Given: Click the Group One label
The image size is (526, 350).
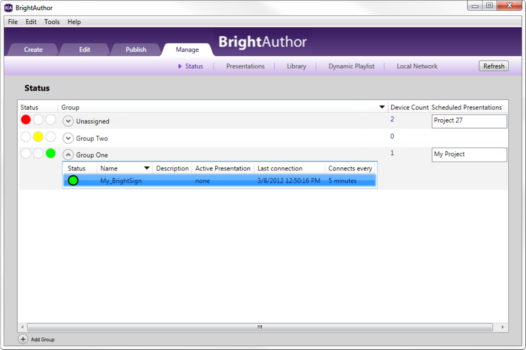Looking at the screenshot, I should tap(92, 155).
